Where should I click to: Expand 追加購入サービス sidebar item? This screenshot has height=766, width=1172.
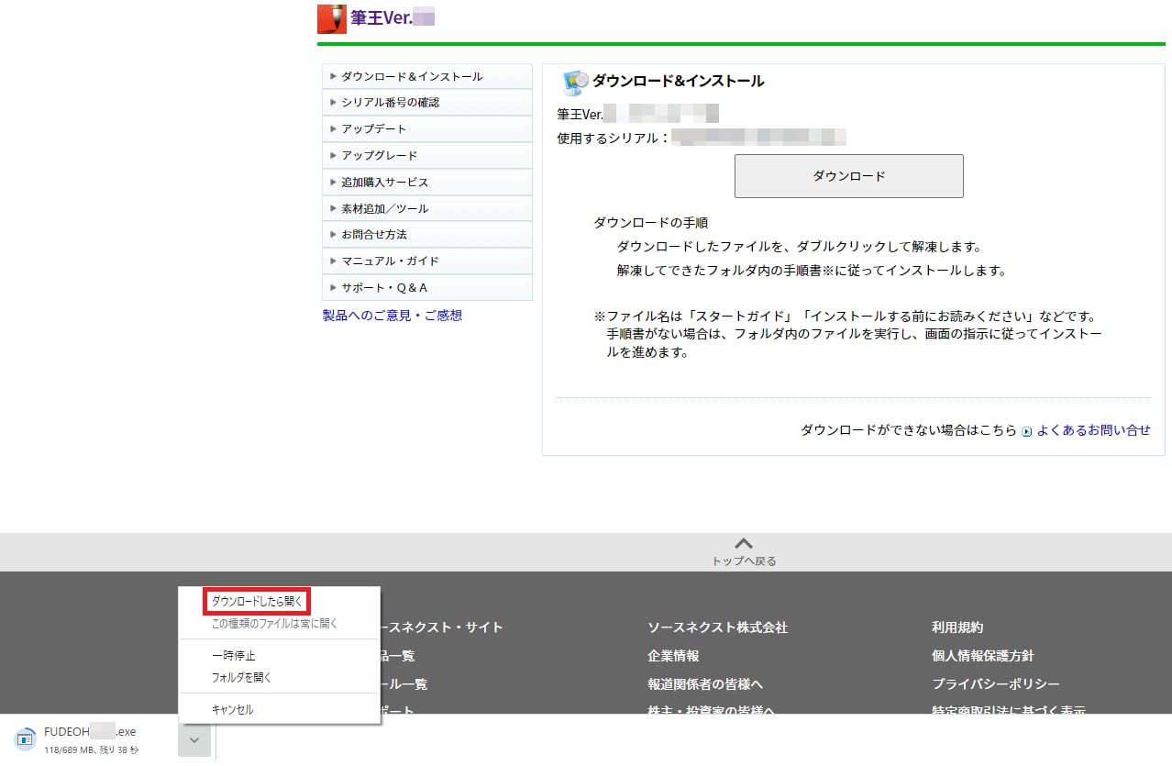[427, 183]
